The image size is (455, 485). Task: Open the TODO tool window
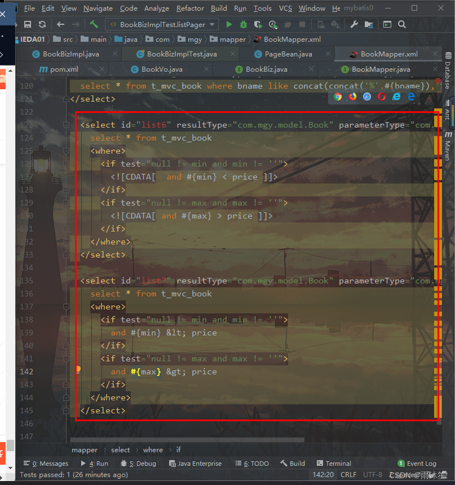[252, 464]
